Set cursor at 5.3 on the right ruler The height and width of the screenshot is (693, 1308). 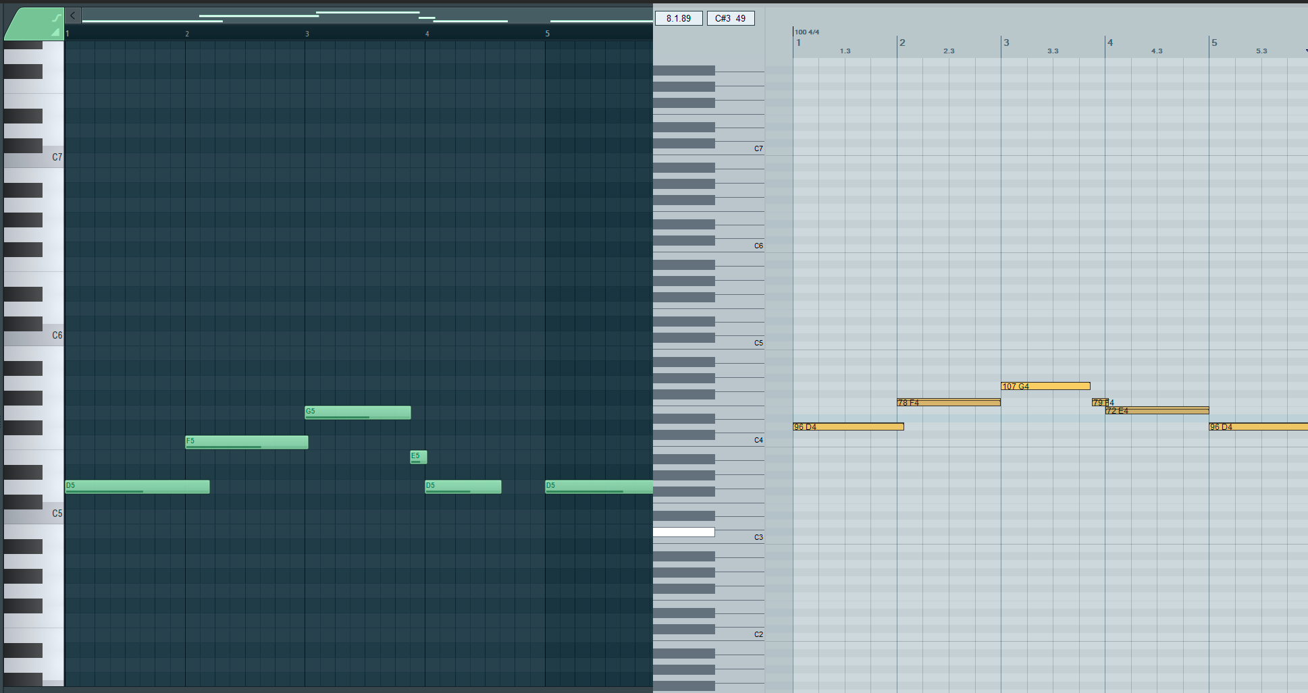[1261, 51]
